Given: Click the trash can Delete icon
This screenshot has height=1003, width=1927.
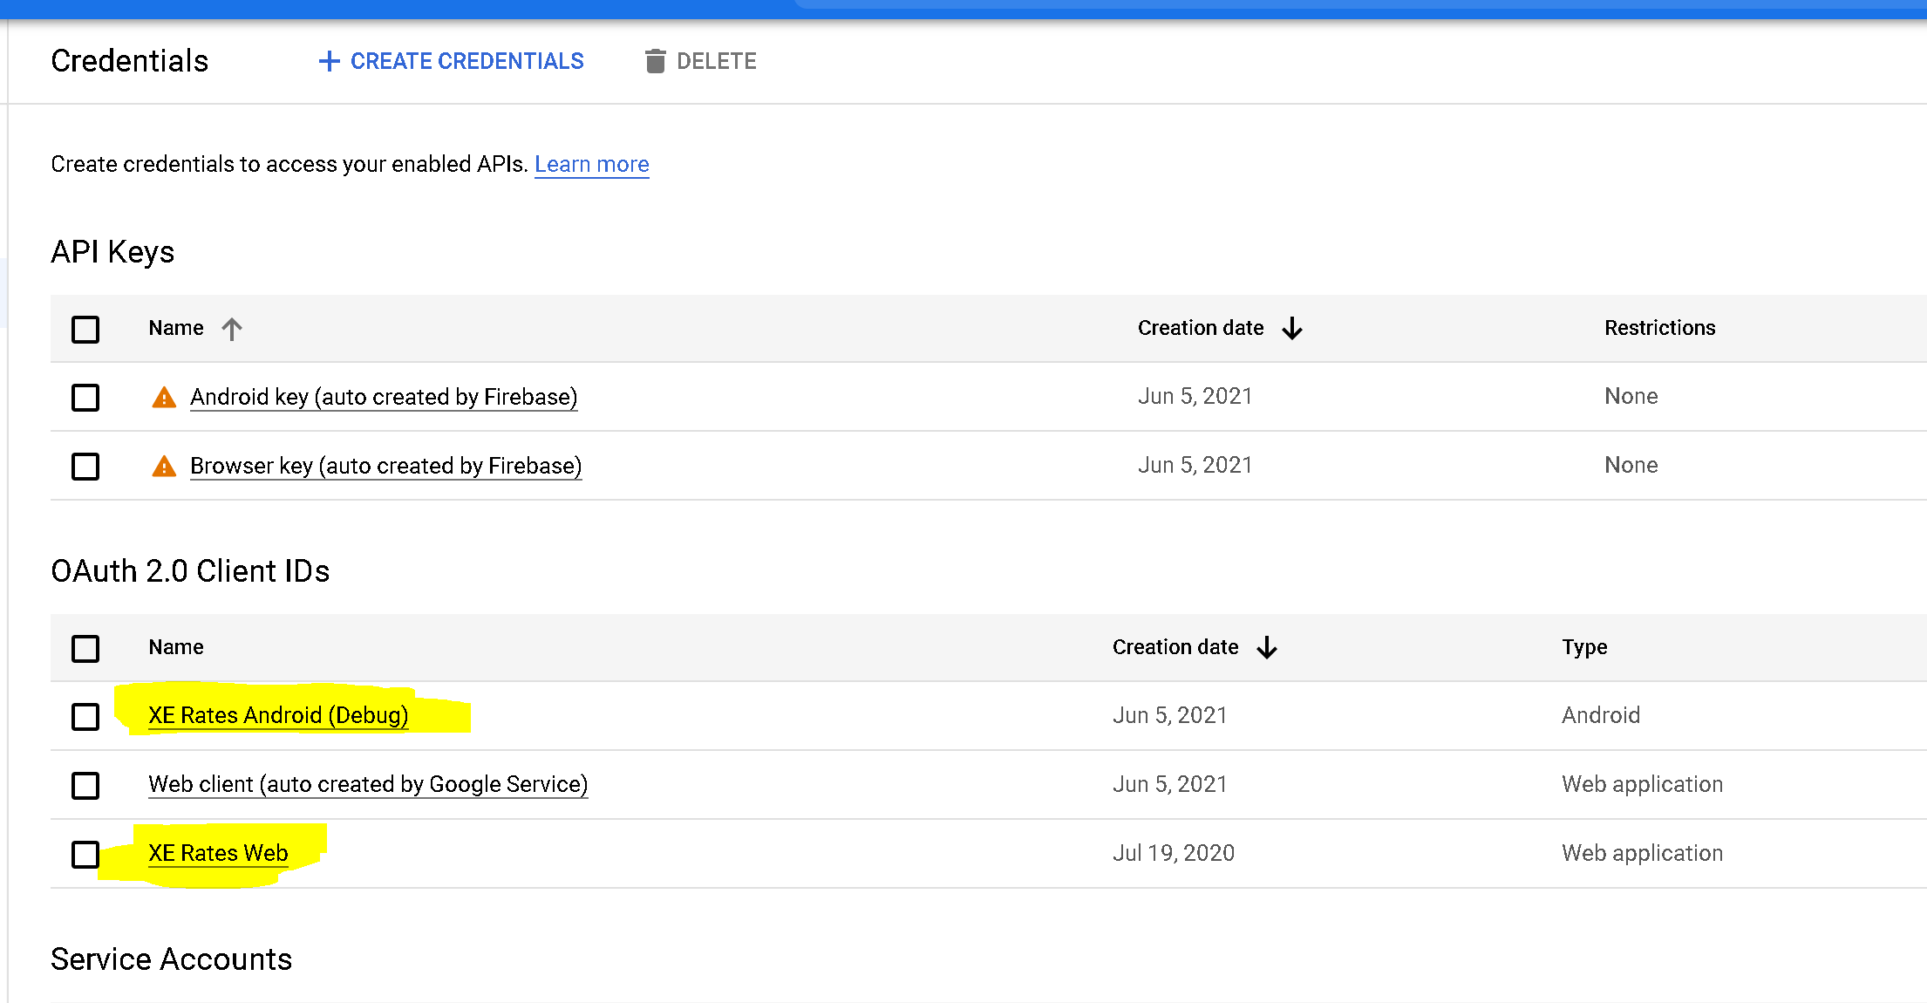Looking at the screenshot, I should tap(655, 61).
